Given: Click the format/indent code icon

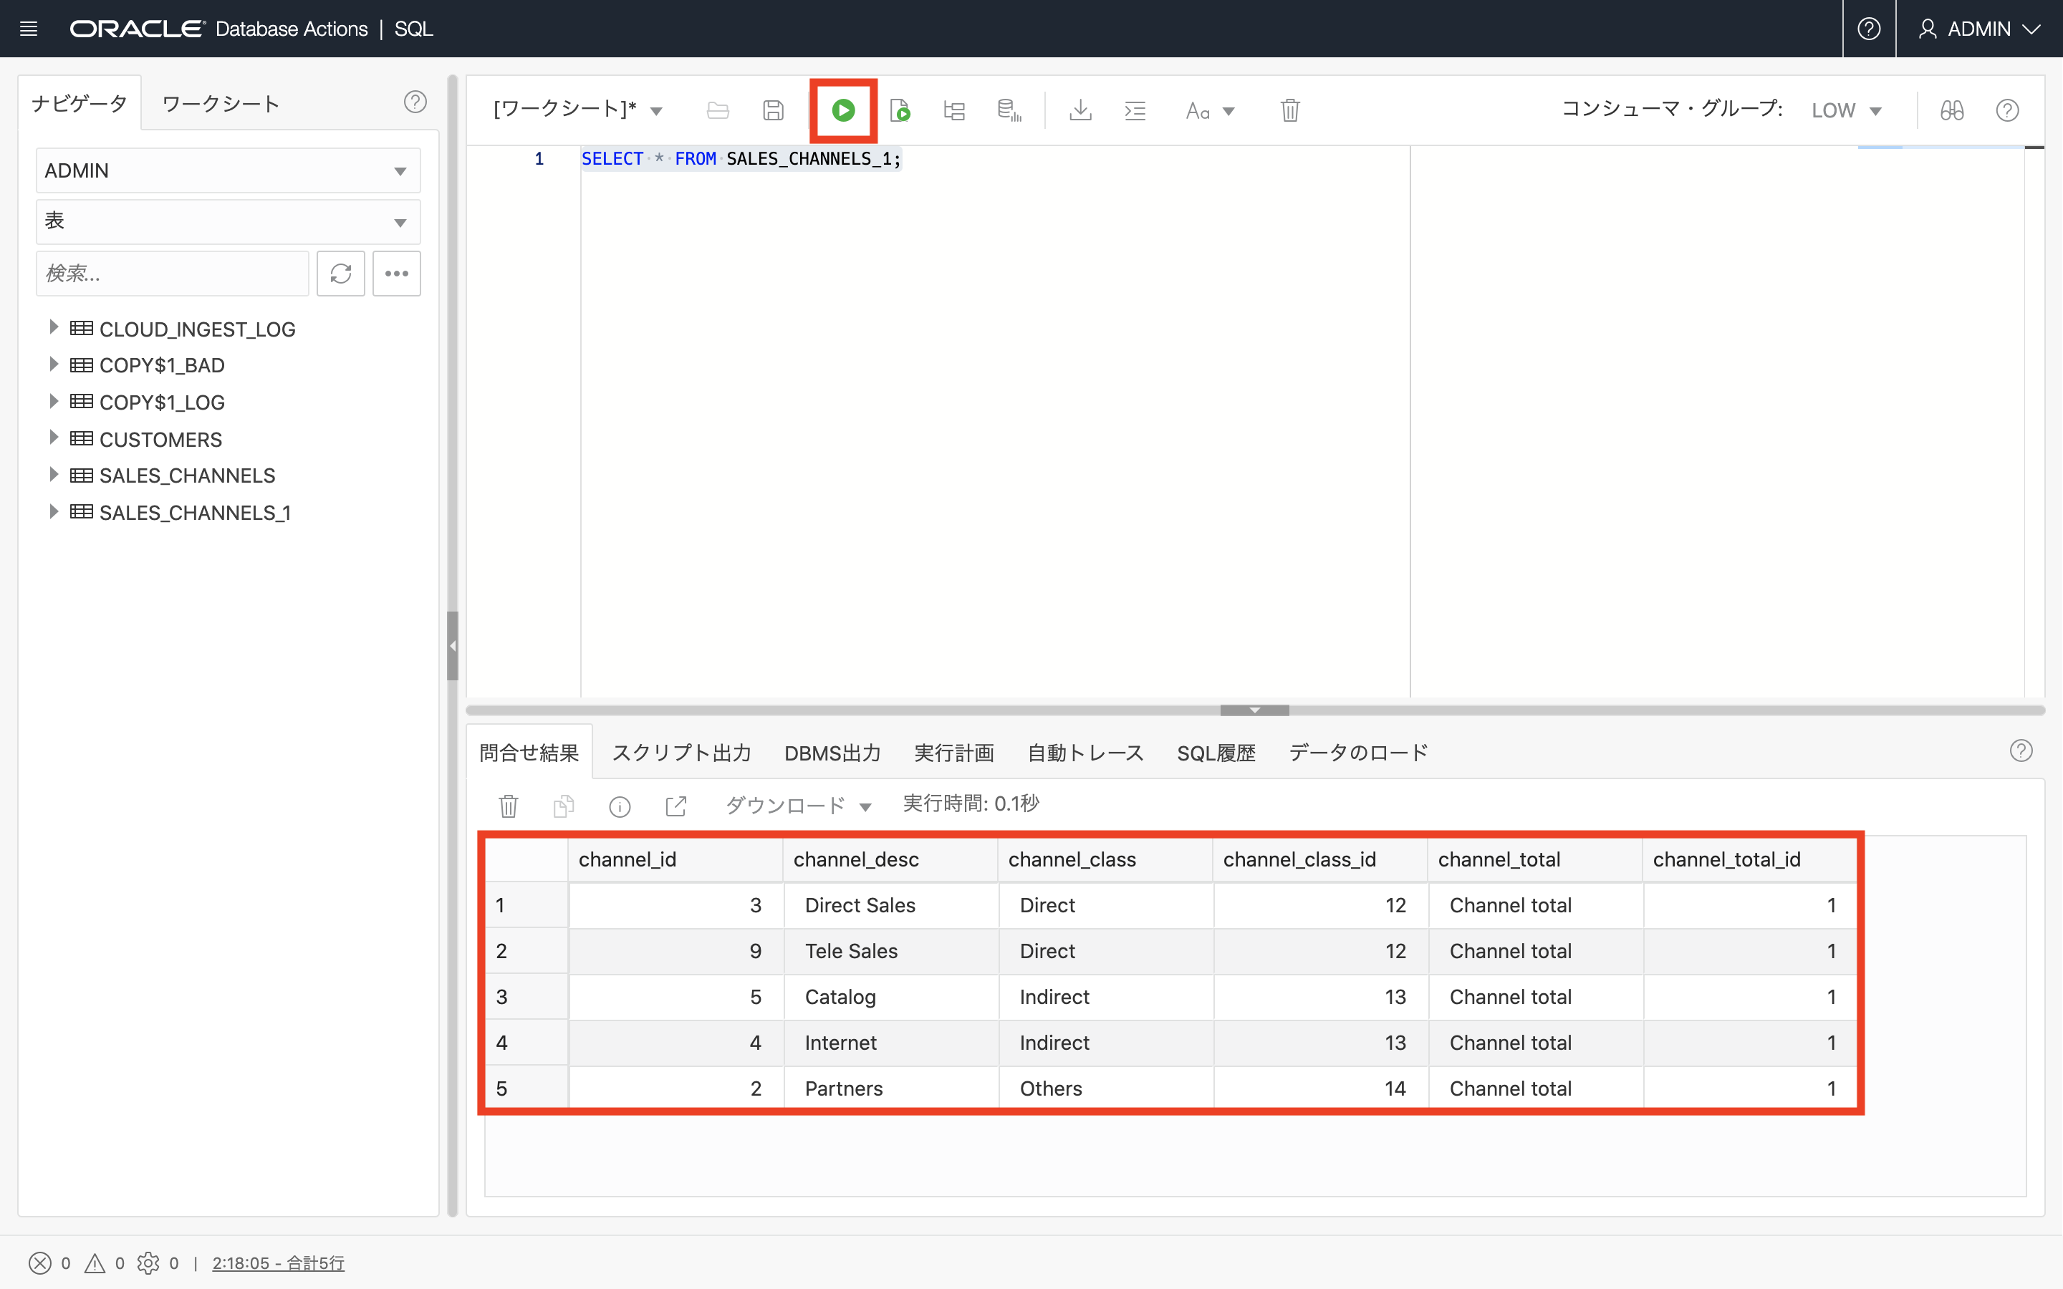Looking at the screenshot, I should (1135, 110).
